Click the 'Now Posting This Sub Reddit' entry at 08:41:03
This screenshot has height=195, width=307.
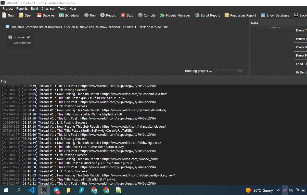click(88, 175)
